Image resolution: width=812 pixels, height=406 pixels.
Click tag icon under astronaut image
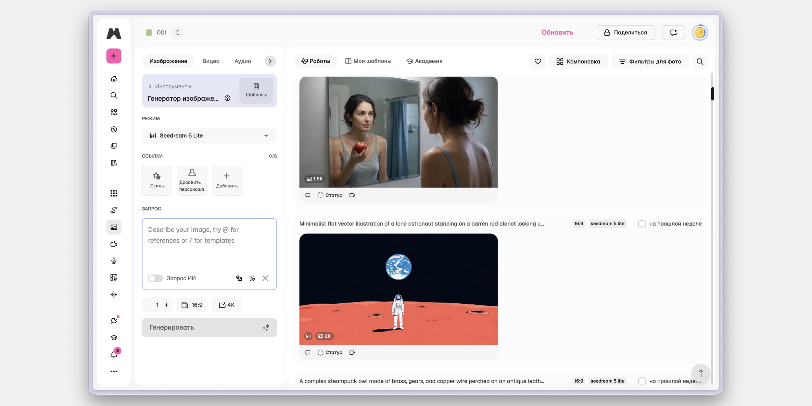coord(352,352)
